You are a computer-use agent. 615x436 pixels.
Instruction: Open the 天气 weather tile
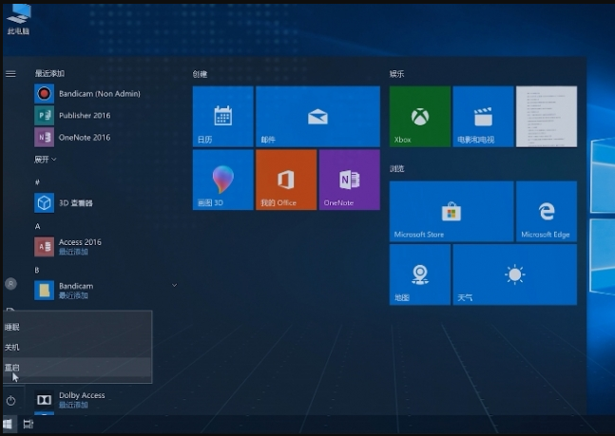(514, 275)
